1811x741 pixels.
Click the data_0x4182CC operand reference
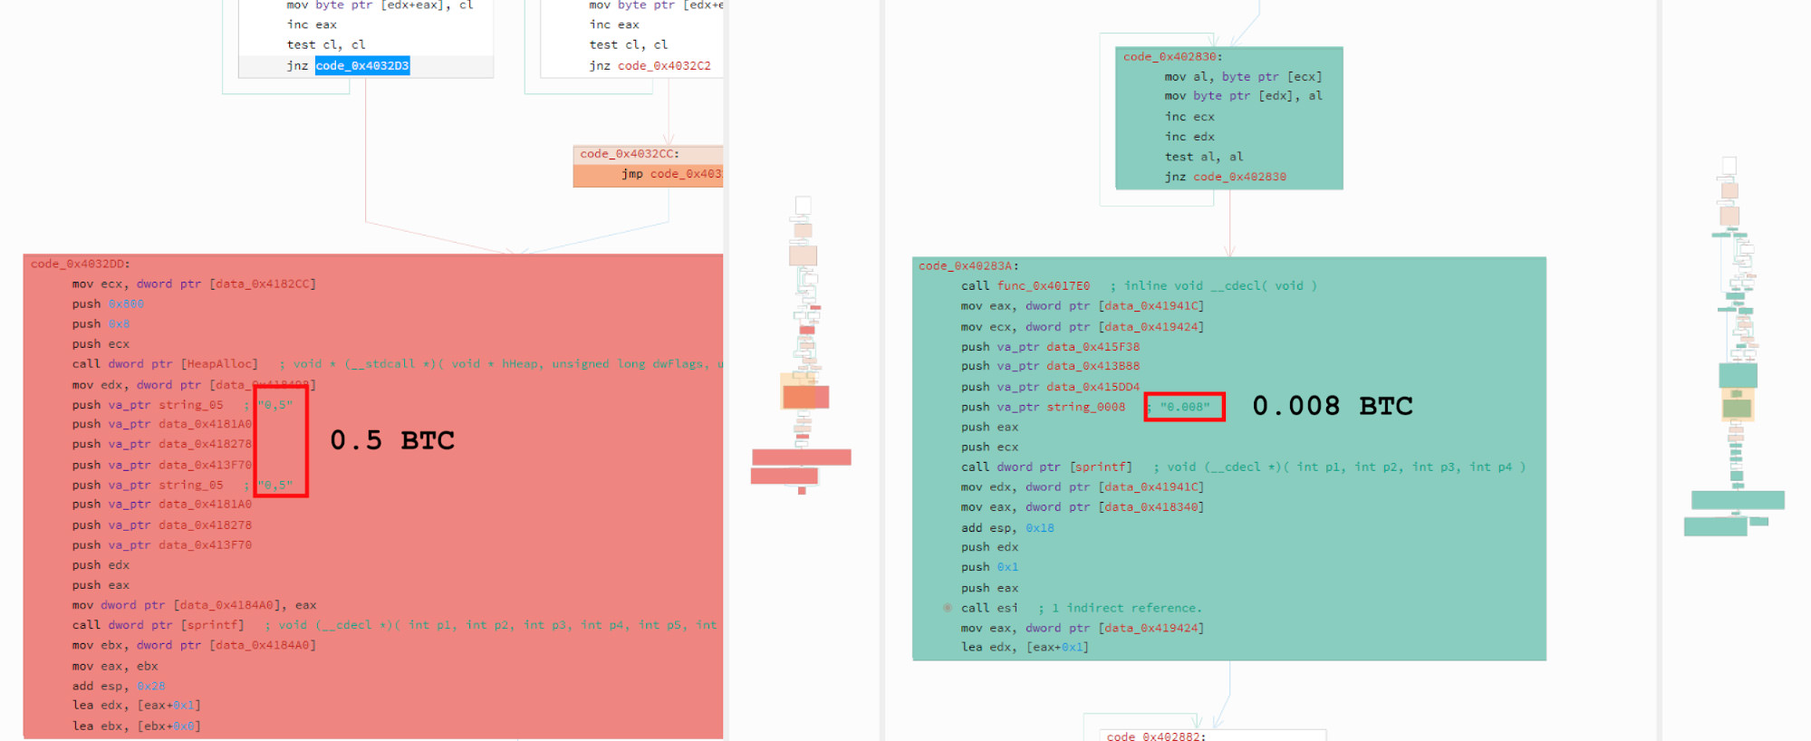click(263, 284)
